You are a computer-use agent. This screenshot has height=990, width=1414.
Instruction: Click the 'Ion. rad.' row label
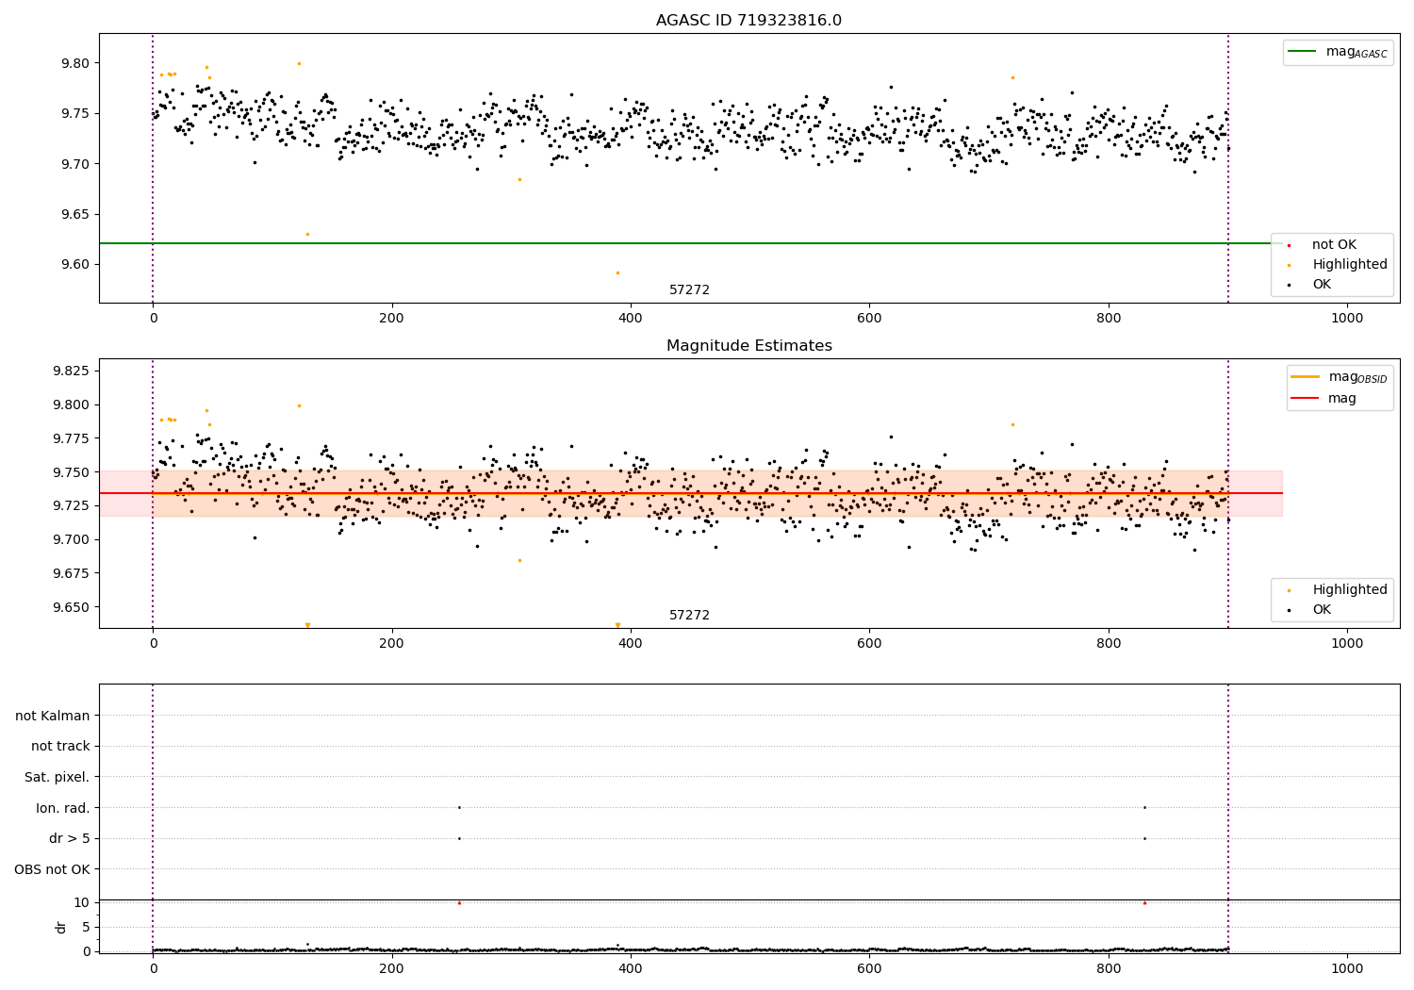pyautogui.click(x=63, y=808)
